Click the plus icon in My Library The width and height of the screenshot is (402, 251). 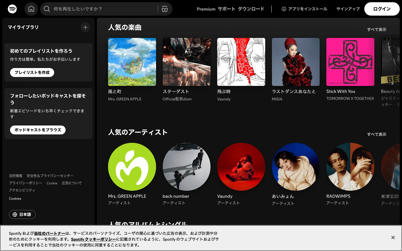coord(85,27)
